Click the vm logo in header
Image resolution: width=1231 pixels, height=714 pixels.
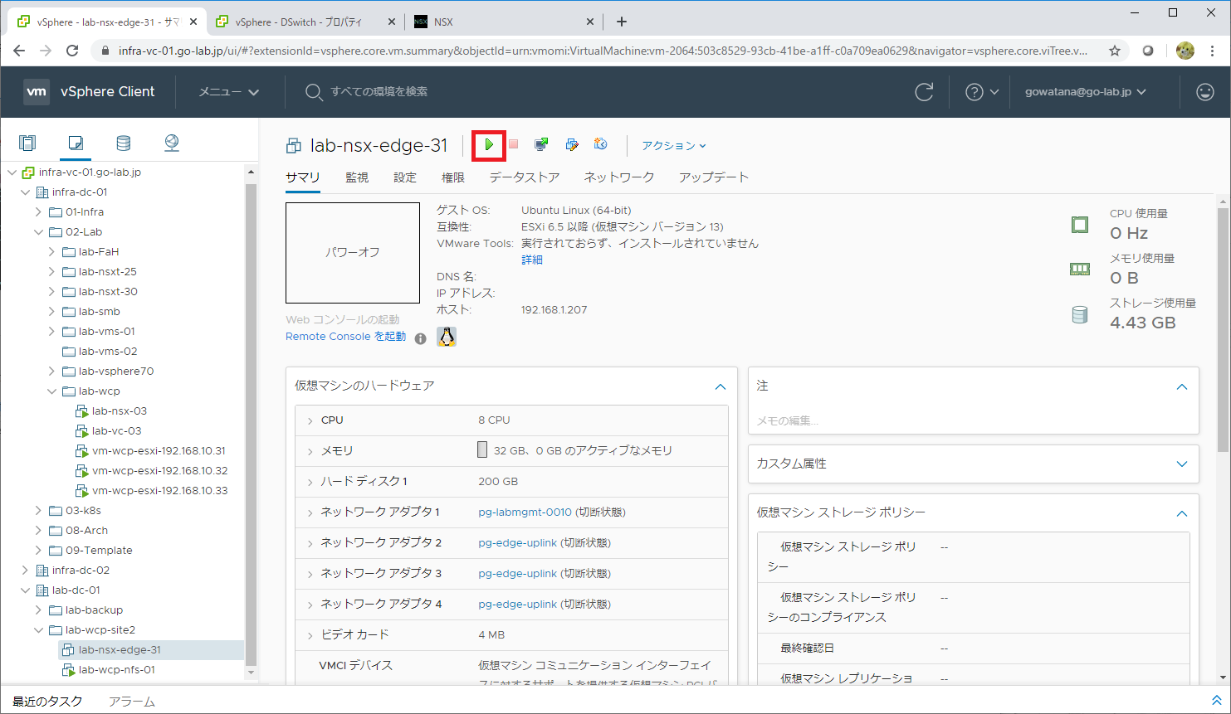(x=37, y=92)
